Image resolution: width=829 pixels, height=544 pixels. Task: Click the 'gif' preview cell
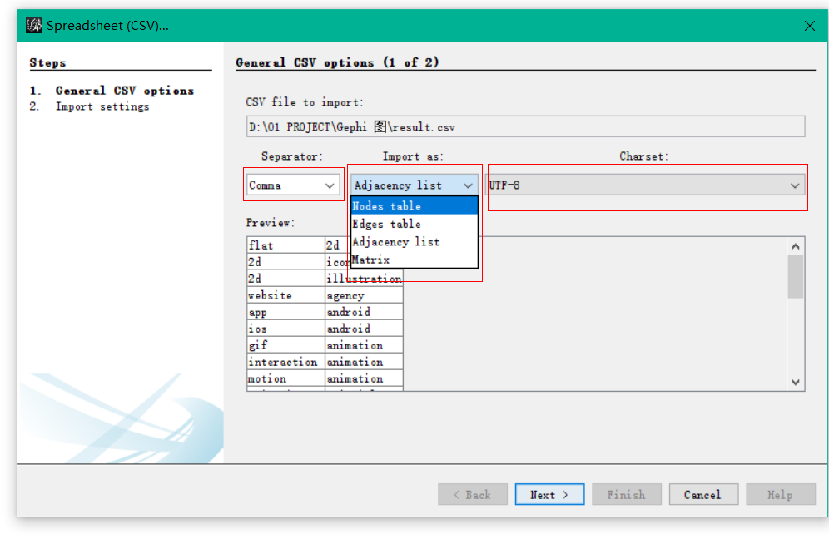tap(286, 345)
